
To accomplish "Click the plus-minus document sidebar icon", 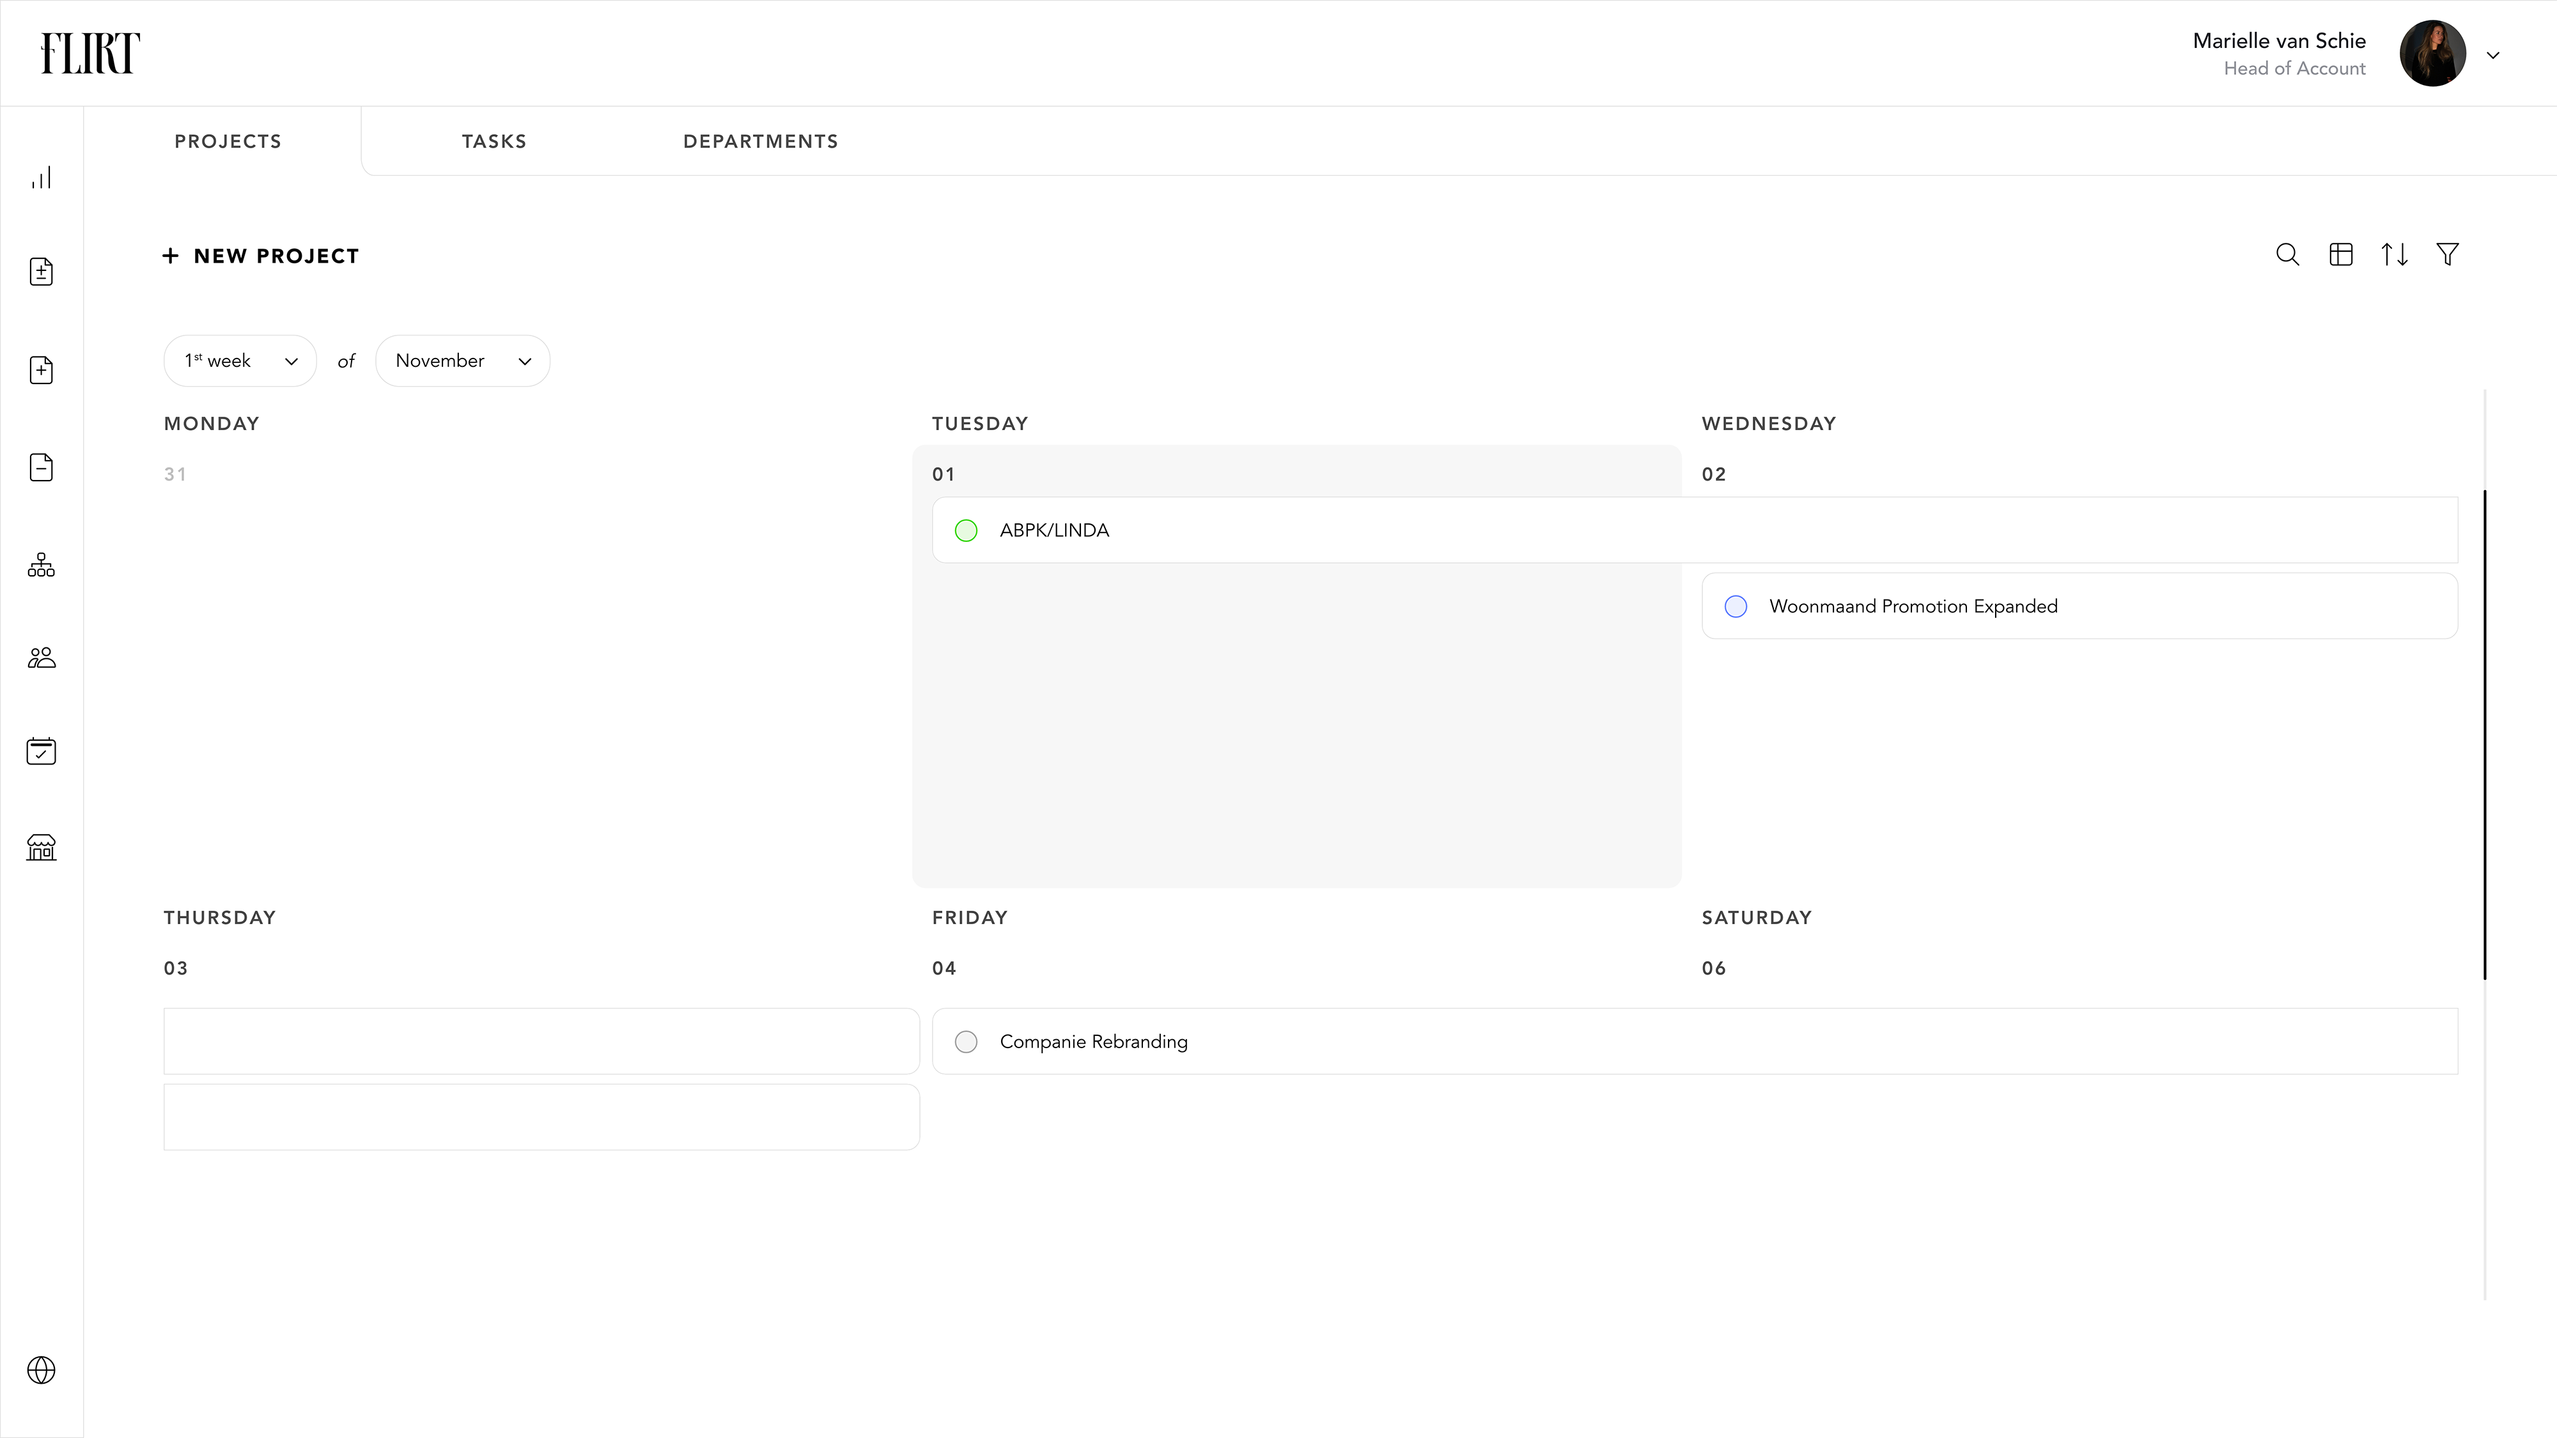I will point(41,272).
